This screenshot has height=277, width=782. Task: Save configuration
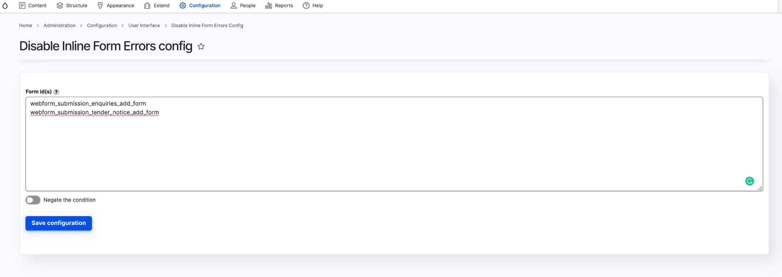59,223
